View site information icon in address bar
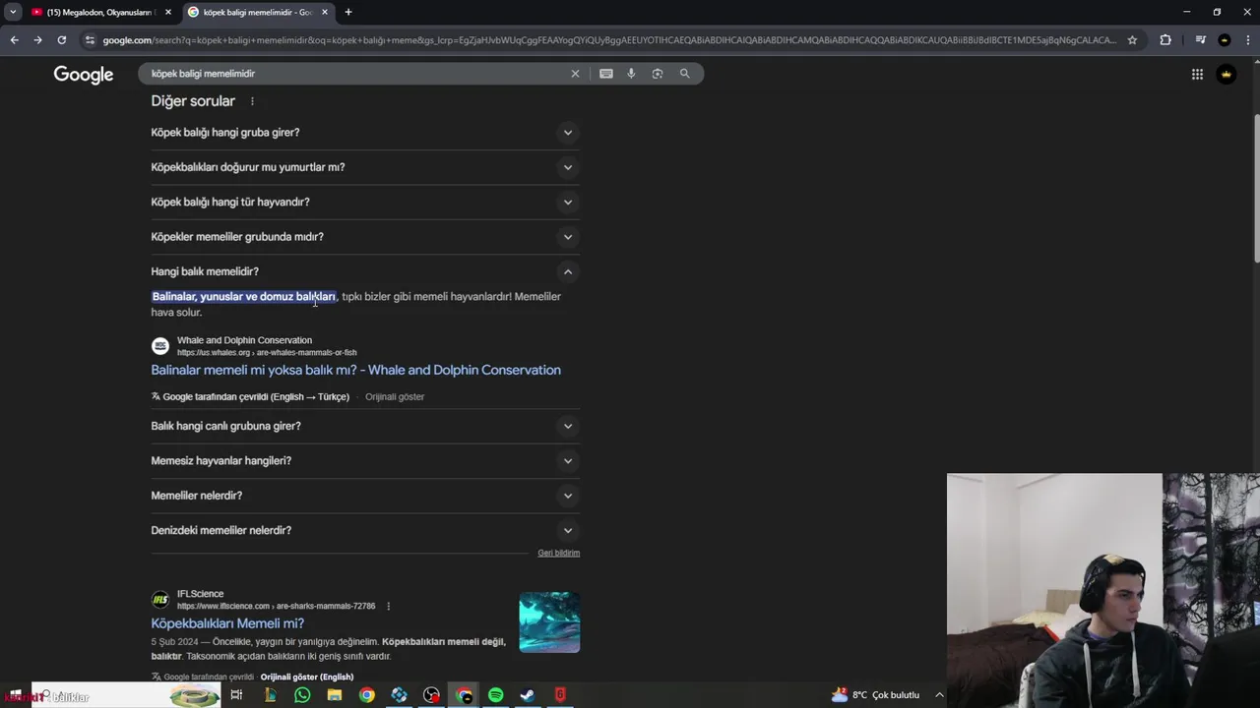 (x=90, y=40)
